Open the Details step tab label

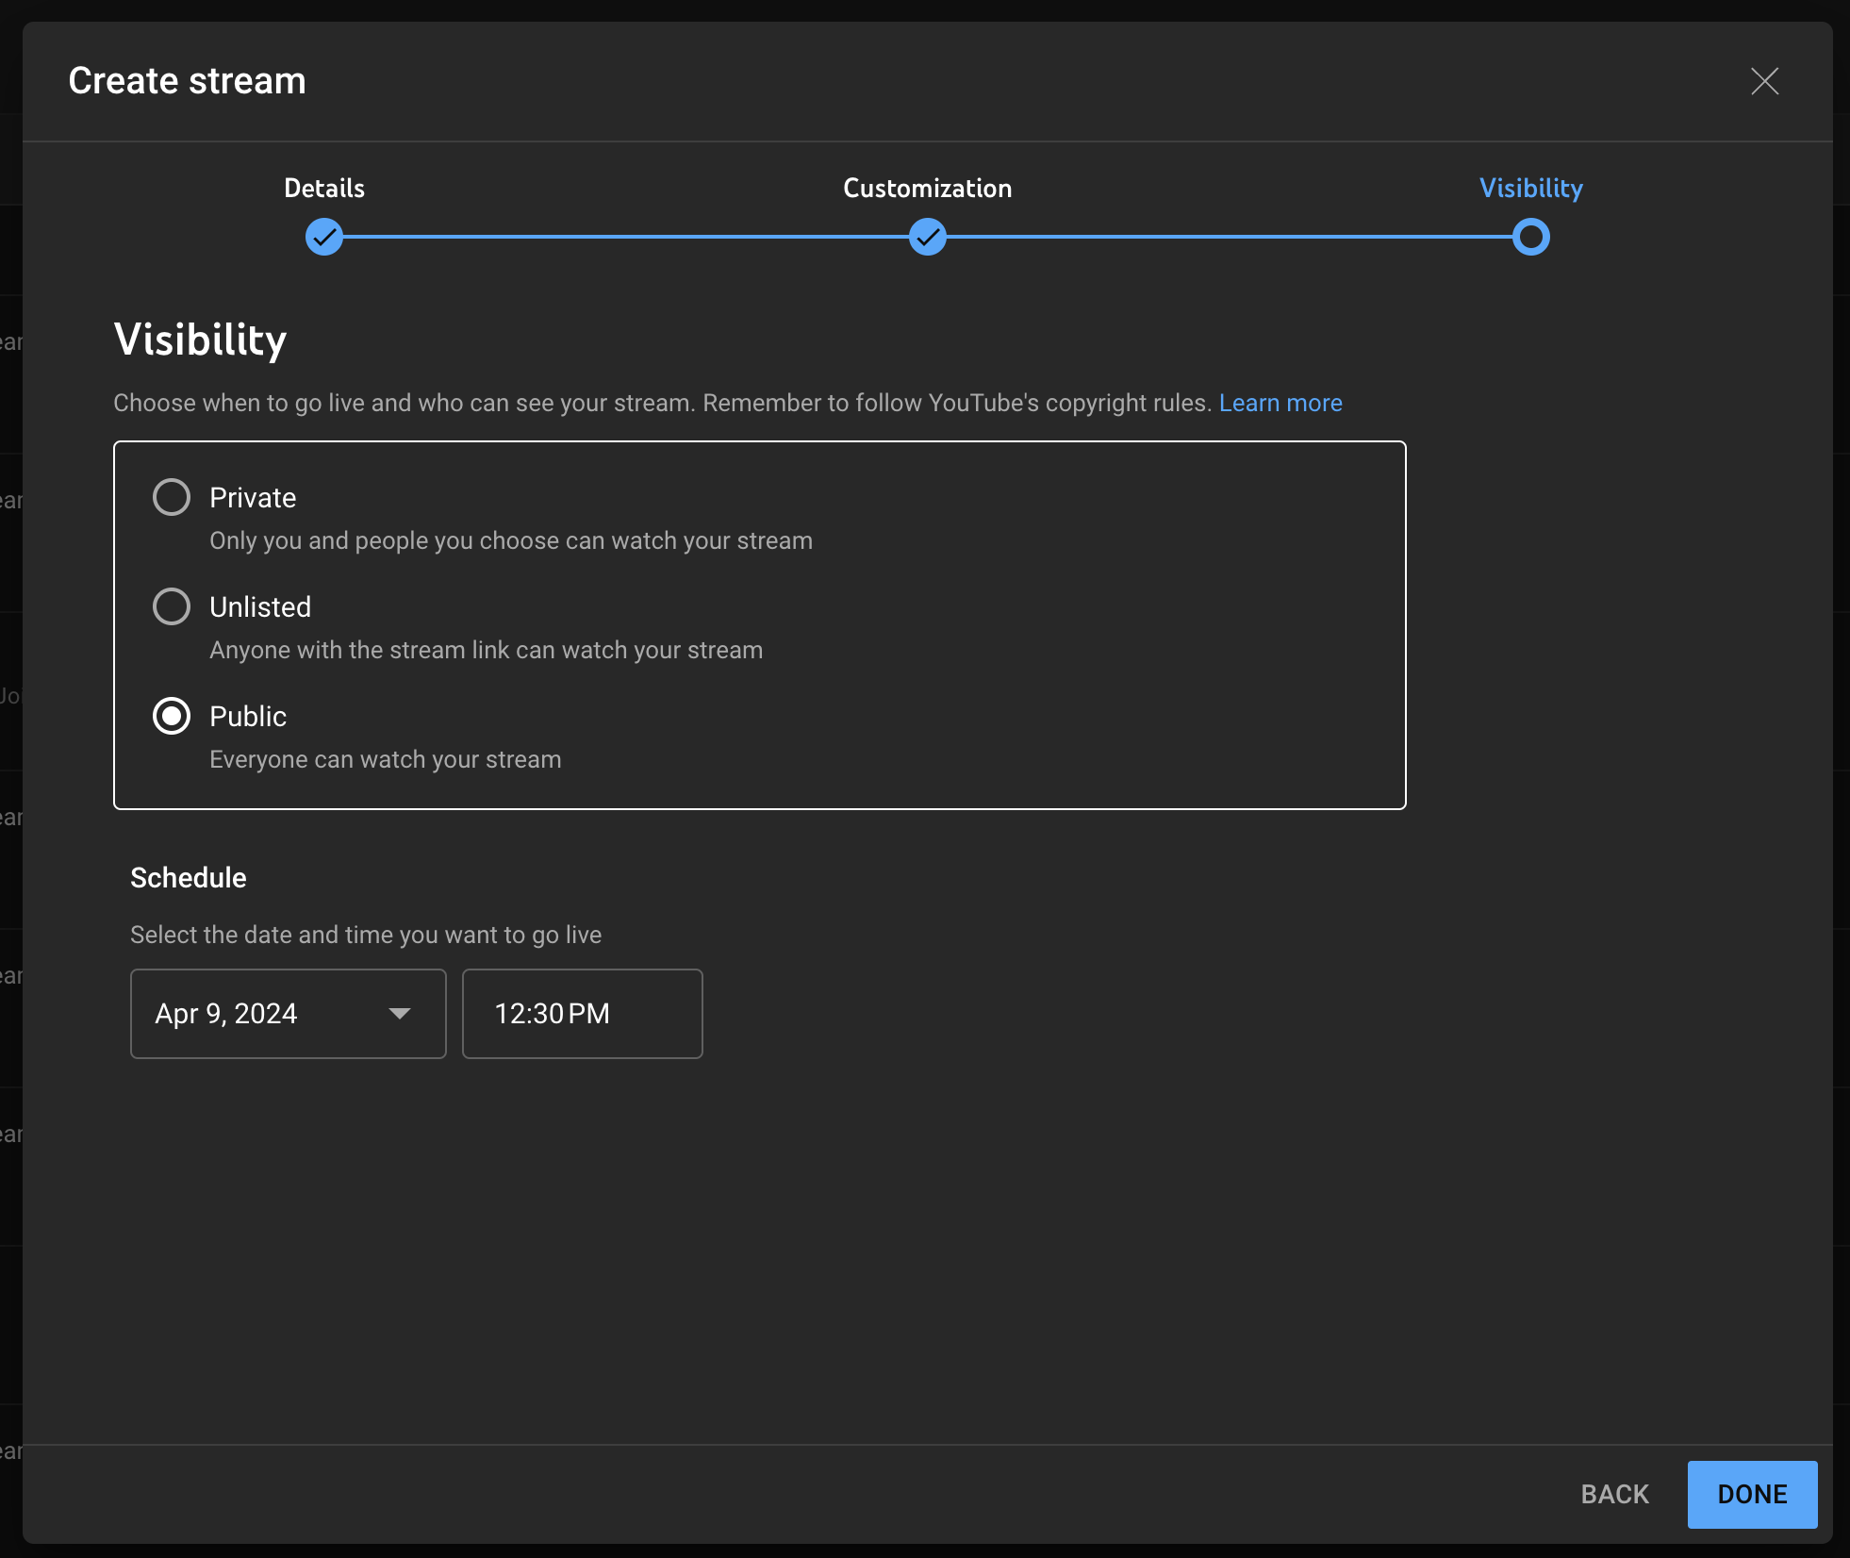coord(324,188)
